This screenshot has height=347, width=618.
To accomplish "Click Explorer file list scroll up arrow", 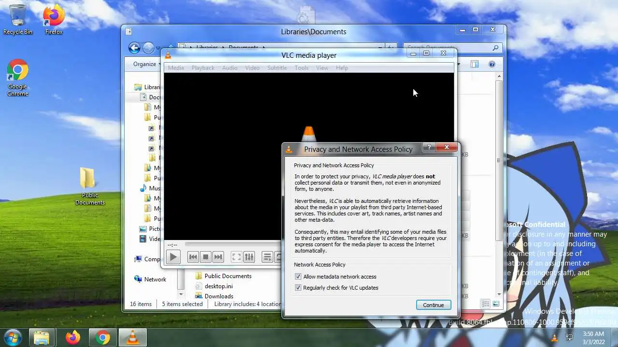I will click(x=499, y=77).
